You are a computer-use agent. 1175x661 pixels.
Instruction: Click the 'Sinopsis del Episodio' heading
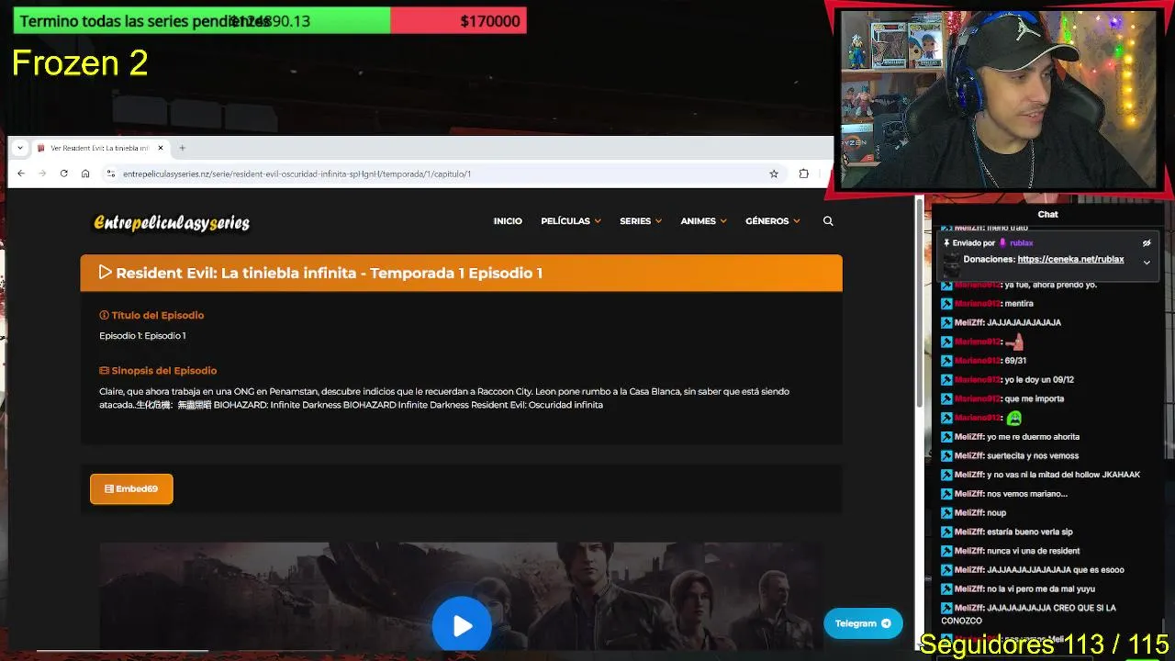[x=164, y=371]
